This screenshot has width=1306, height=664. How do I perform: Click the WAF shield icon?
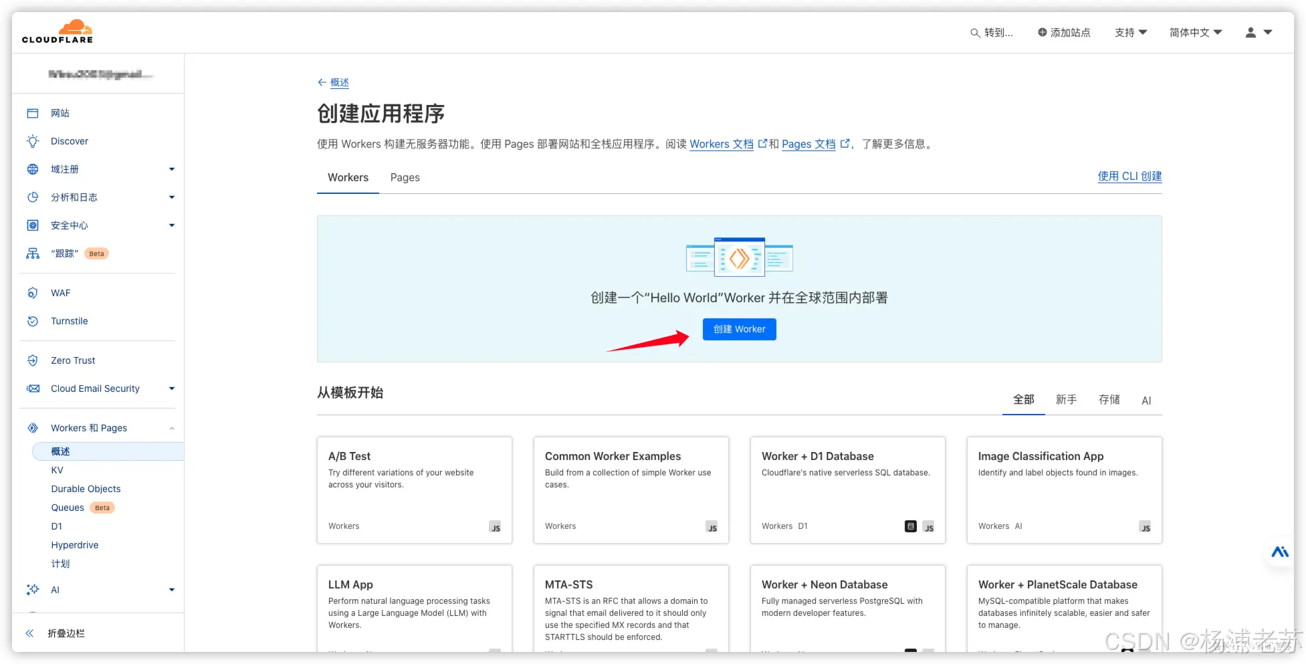click(33, 293)
